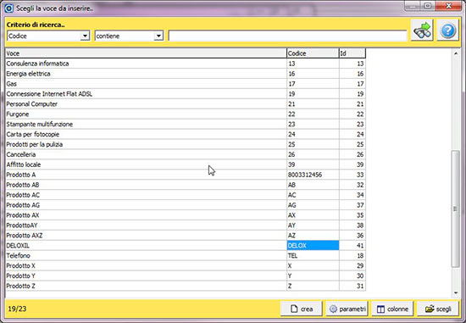This screenshot has width=466, height=323.
Task: Create a new item with crea button
Action: 302,309
